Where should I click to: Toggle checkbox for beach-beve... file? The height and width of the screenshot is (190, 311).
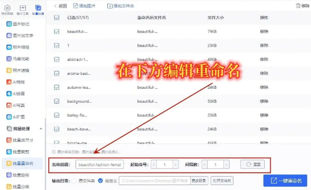[57, 129]
